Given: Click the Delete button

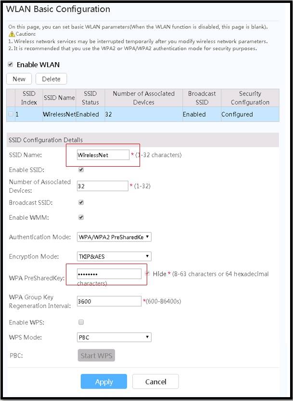Looking at the screenshot, I should (51, 79).
